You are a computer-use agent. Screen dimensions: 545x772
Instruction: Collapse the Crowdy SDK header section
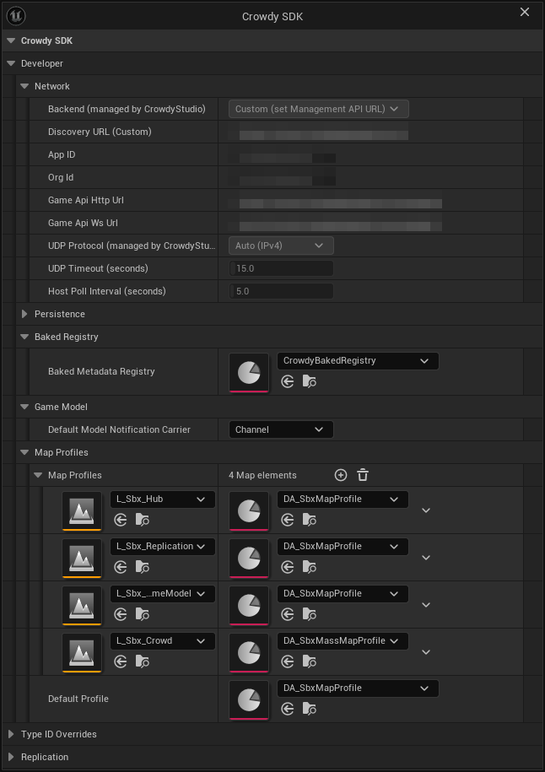11,40
